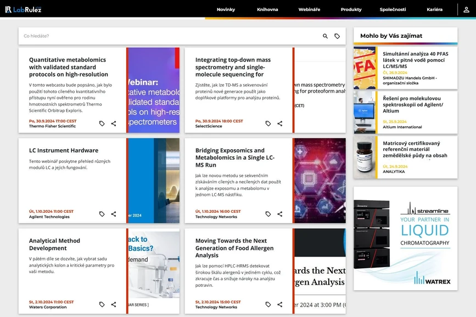Click the St, 2.10.2024 11:00 CEST date
Screen dimensions: 476x317
[x=51, y=302]
